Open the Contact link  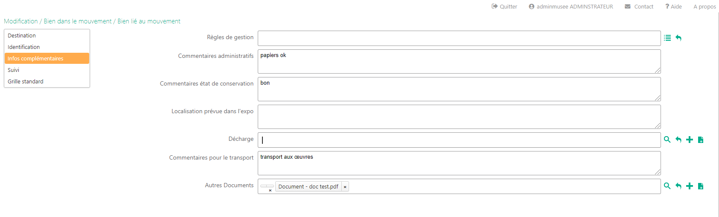[639, 6]
